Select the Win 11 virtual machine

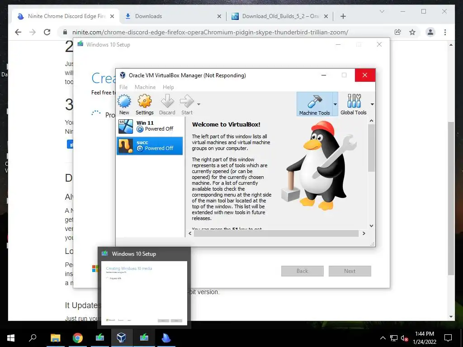coord(150,126)
